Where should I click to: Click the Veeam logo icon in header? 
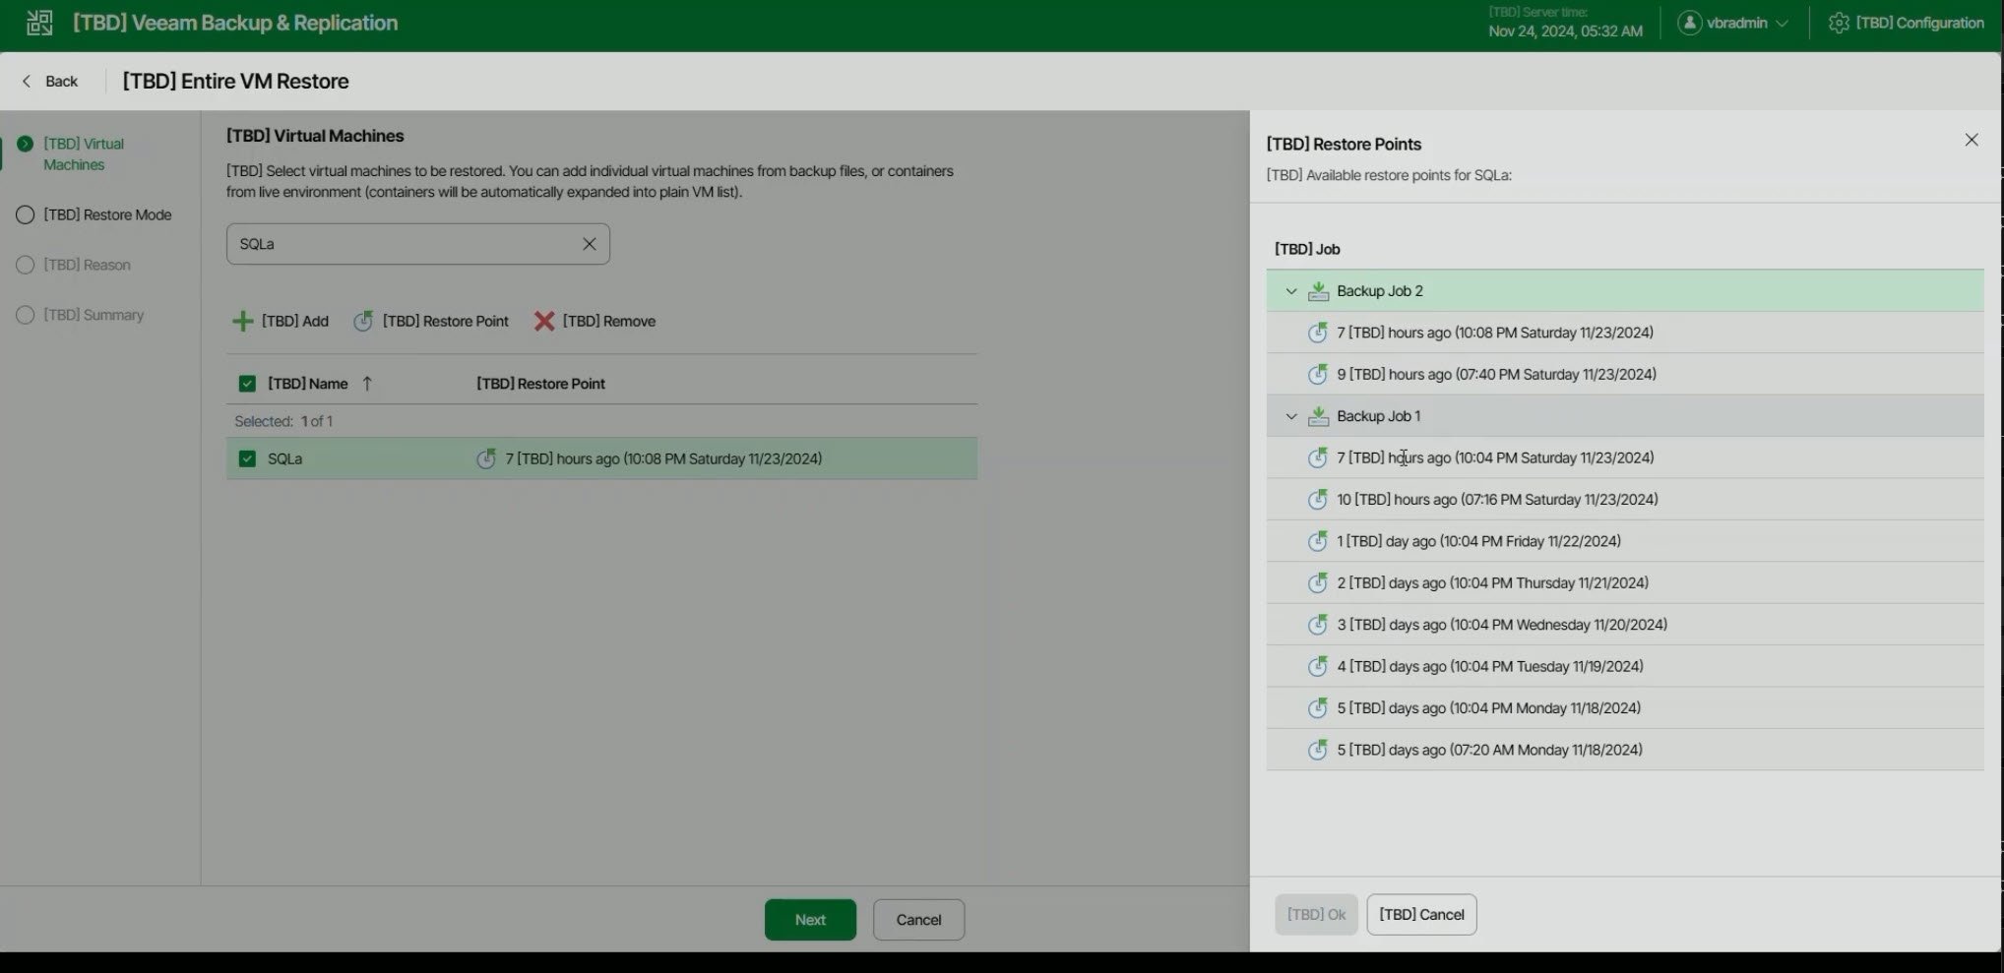coord(39,23)
